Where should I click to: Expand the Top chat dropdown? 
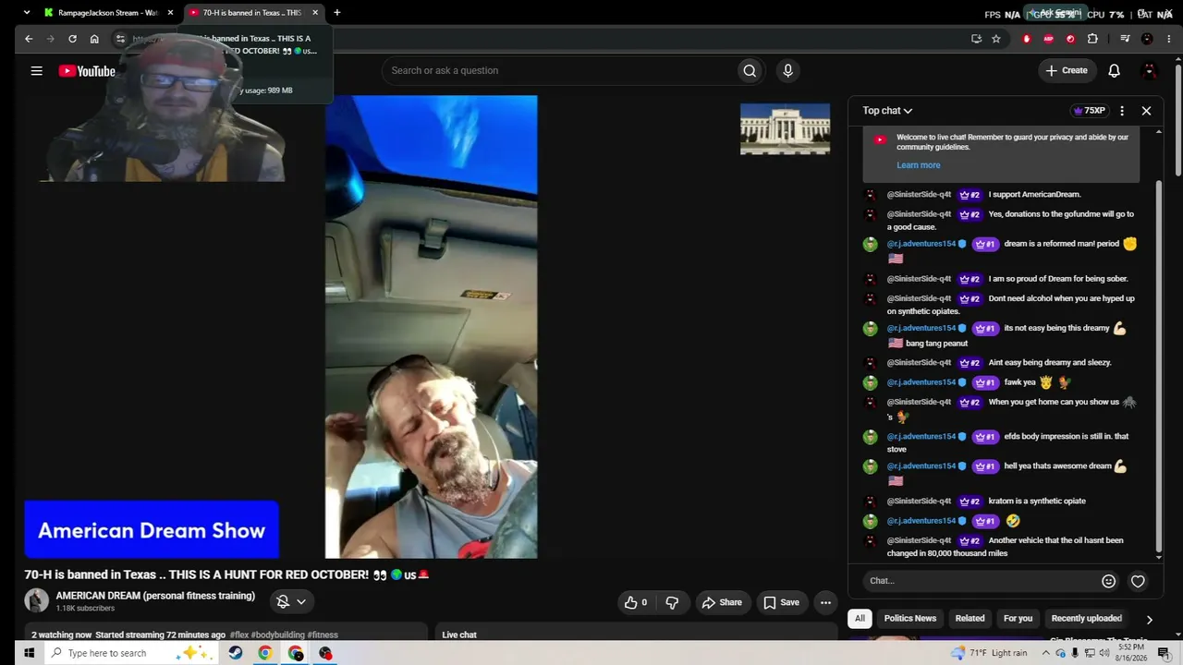[x=887, y=111]
